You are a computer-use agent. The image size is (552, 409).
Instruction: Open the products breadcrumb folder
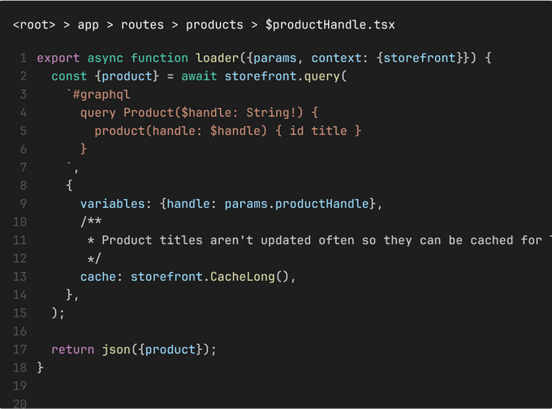[x=214, y=24]
